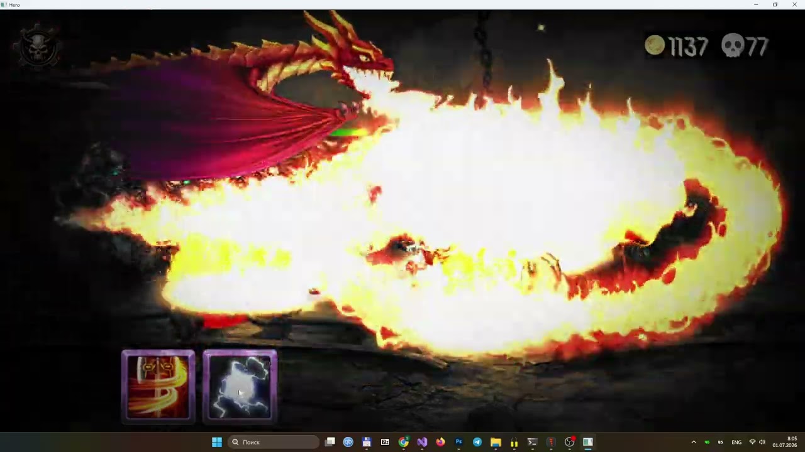
Task: Open File Explorer from the taskbar
Action: click(496, 442)
